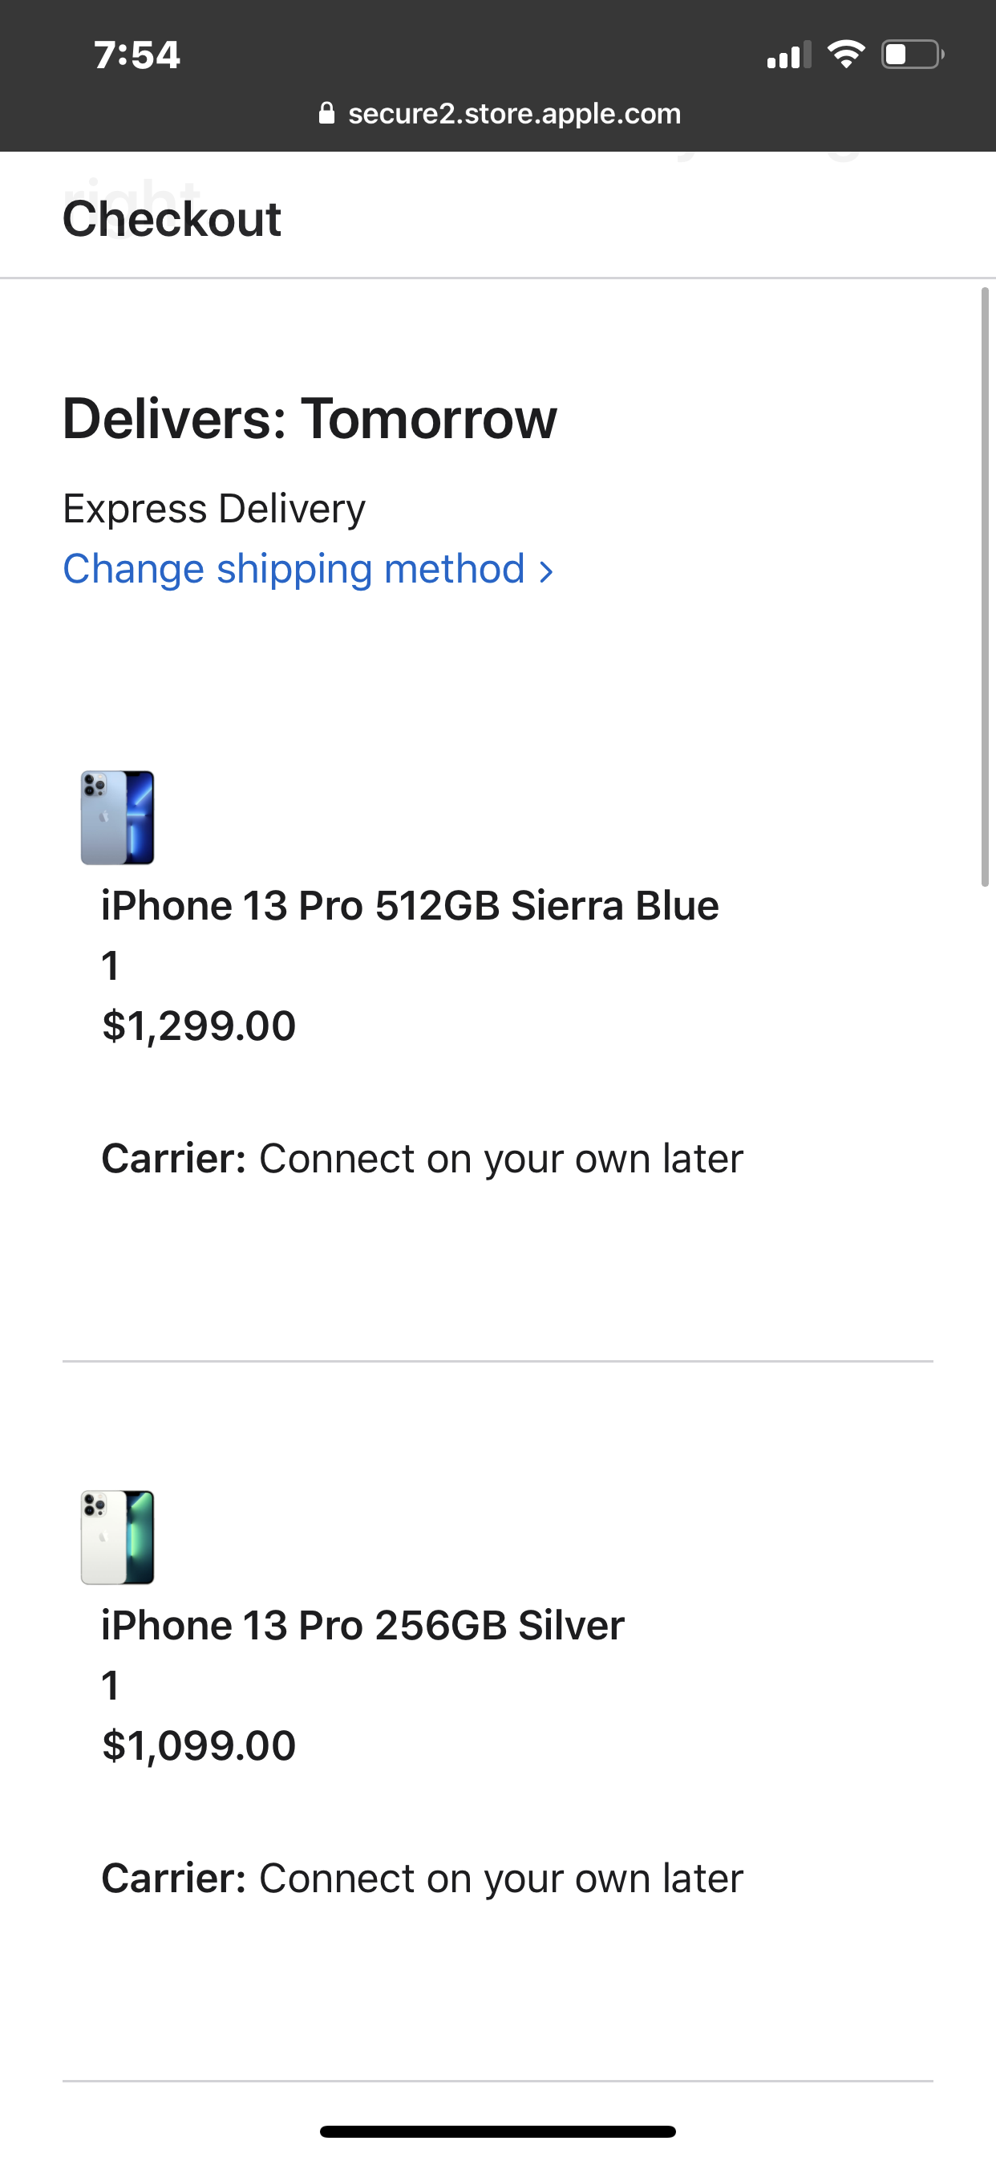Select iPhone 13 Pro 256GB Silver title
The width and height of the screenshot is (996, 2157).
[362, 1625]
